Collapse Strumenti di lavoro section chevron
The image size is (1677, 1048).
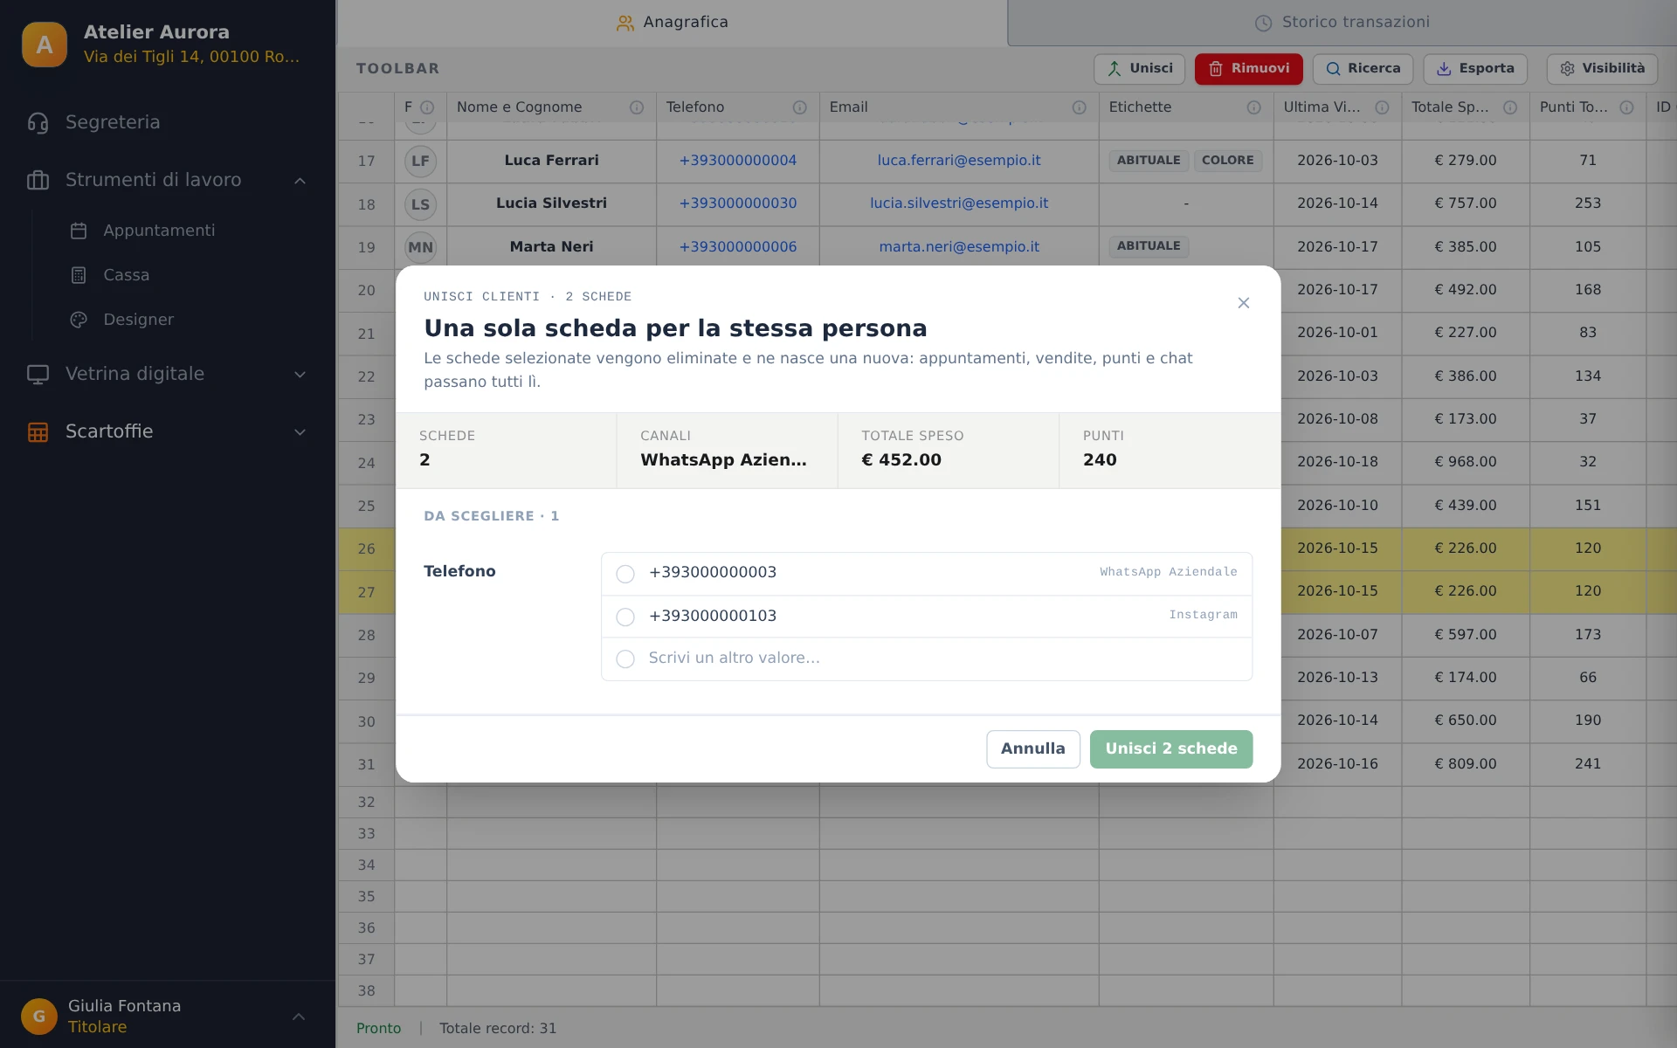[x=300, y=181]
